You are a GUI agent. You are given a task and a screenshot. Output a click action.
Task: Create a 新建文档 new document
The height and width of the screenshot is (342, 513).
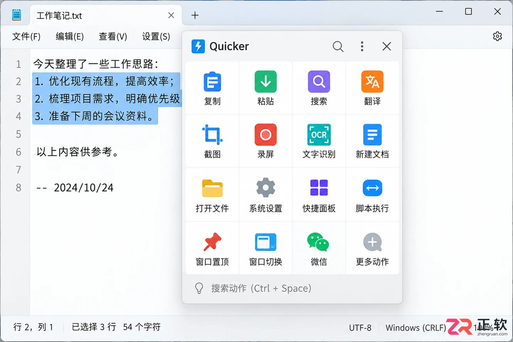372,141
